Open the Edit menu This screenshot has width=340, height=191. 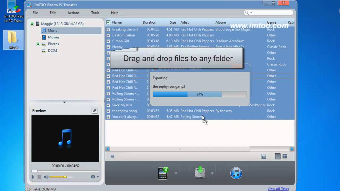[x=53, y=13]
